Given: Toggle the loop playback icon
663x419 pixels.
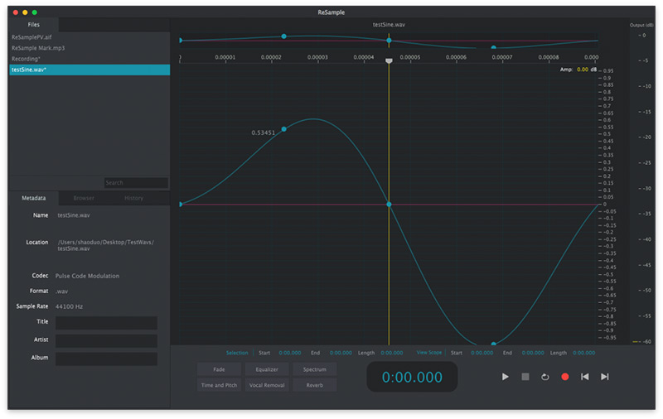Looking at the screenshot, I should point(544,377).
